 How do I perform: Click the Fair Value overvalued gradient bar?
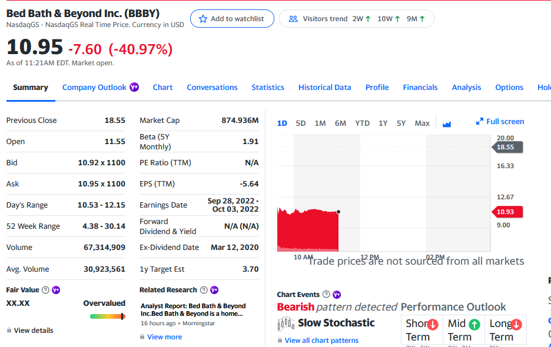(107, 316)
